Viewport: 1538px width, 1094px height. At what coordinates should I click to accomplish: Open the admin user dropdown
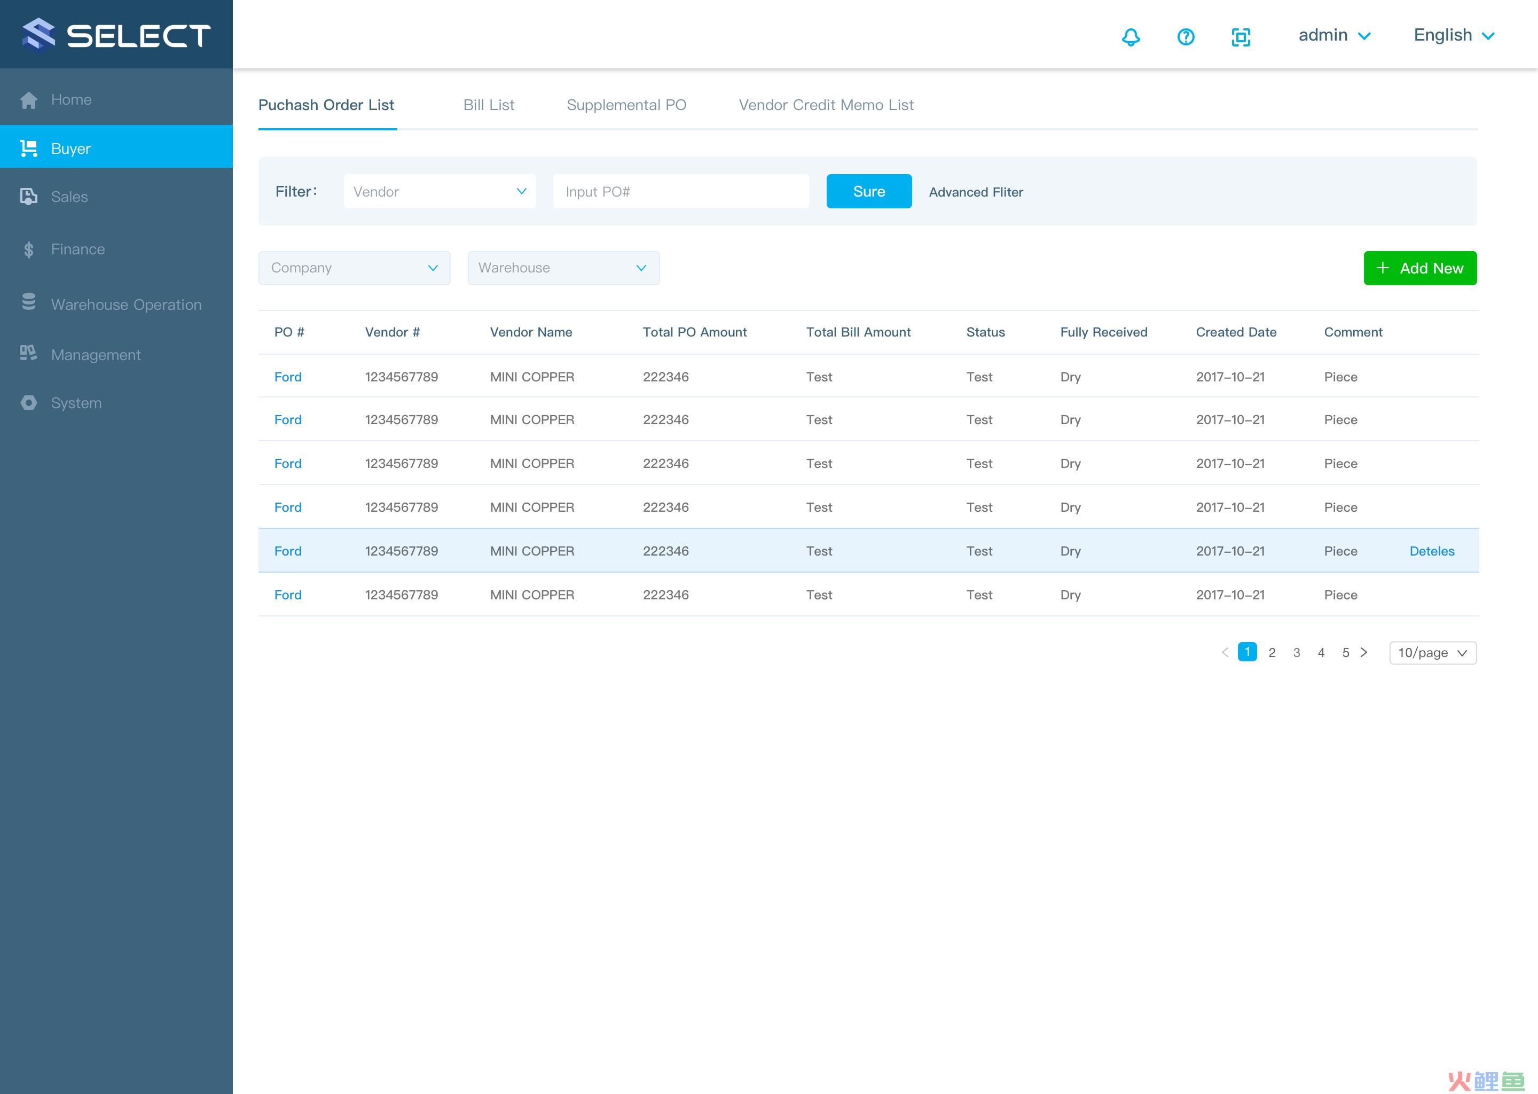point(1334,35)
